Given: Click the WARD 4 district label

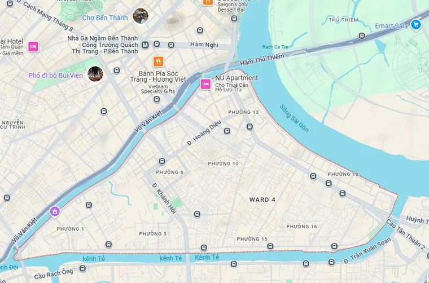Looking at the screenshot, I should [262, 200].
